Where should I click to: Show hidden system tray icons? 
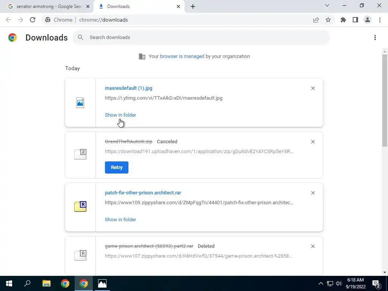pyautogui.click(x=321, y=283)
